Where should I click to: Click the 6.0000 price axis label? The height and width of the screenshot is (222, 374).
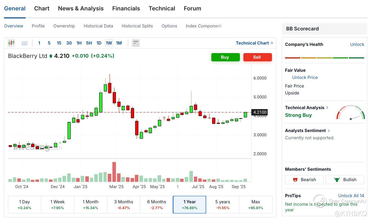click(x=260, y=78)
